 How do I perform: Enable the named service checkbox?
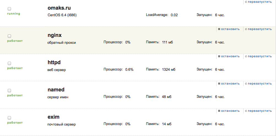(9, 91)
